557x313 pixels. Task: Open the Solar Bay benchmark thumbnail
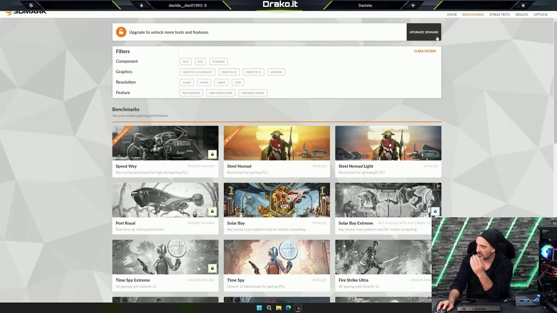[277, 200]
